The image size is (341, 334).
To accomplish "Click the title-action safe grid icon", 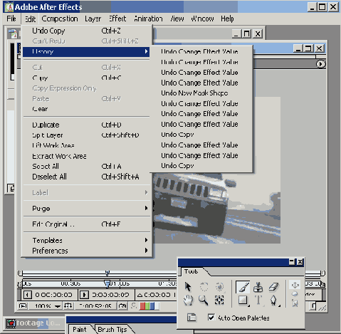I will tap(68, 306).
